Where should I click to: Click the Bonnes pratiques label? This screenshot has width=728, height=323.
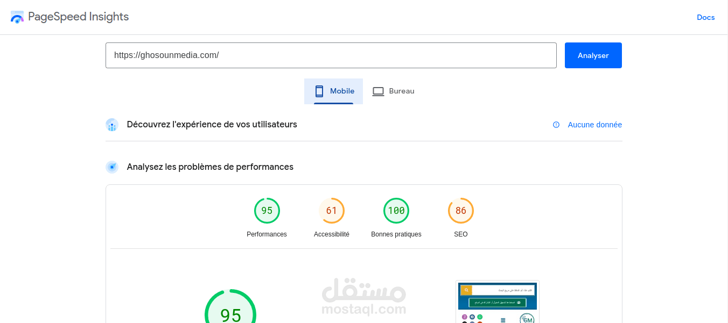pyautogui.click(x=396, y=234)
